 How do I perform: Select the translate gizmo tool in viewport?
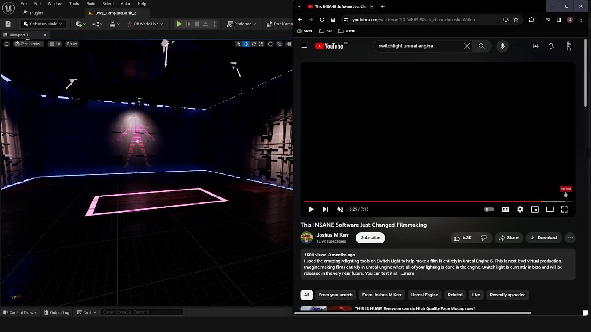pyautogui.click(x=246, y=44)
